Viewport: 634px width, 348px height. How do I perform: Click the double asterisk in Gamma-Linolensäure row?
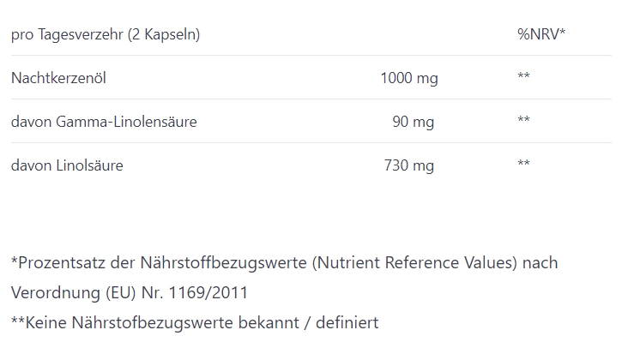click(523, 119)
